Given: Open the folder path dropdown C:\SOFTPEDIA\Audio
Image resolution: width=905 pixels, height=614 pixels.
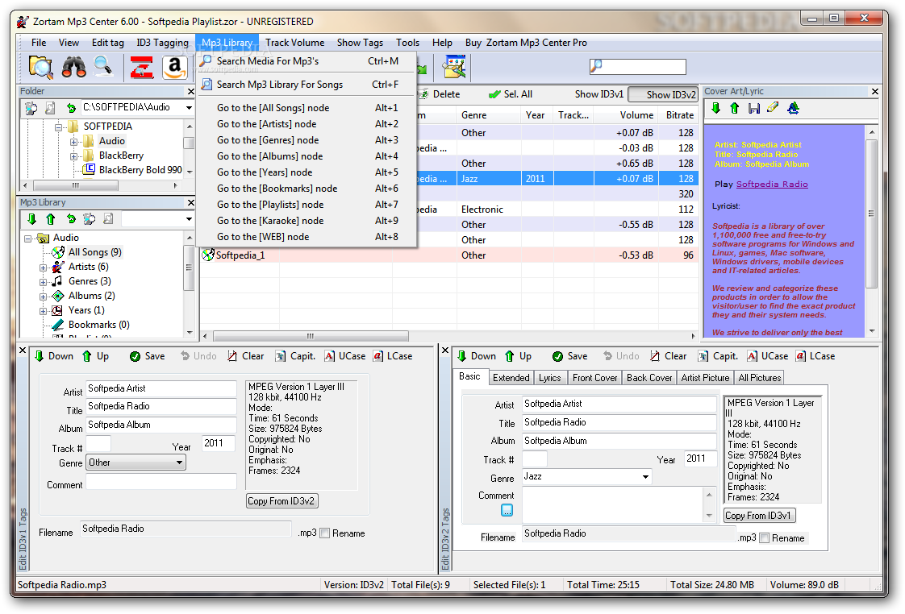Looking at the screenshot, I should tap(189, 108).
